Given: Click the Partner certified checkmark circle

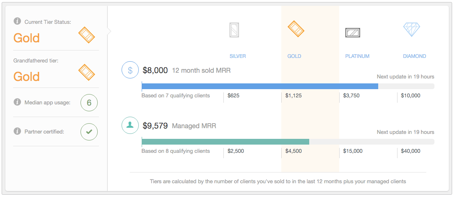Looking at the screenshot, I should click(89, 132).
